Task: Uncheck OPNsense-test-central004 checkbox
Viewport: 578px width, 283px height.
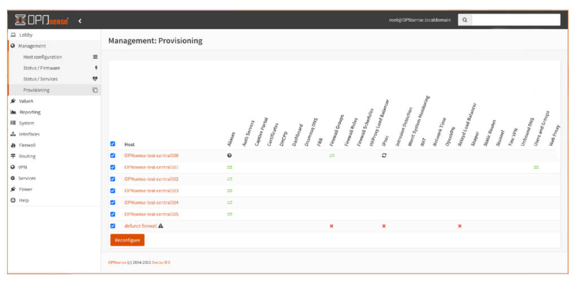Action: tap(113, 202)
